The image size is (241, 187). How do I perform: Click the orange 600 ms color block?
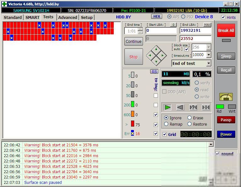133,114
